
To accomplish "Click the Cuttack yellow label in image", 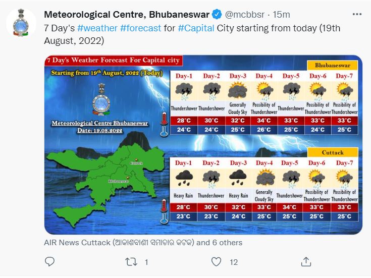I will coord(333,152).
